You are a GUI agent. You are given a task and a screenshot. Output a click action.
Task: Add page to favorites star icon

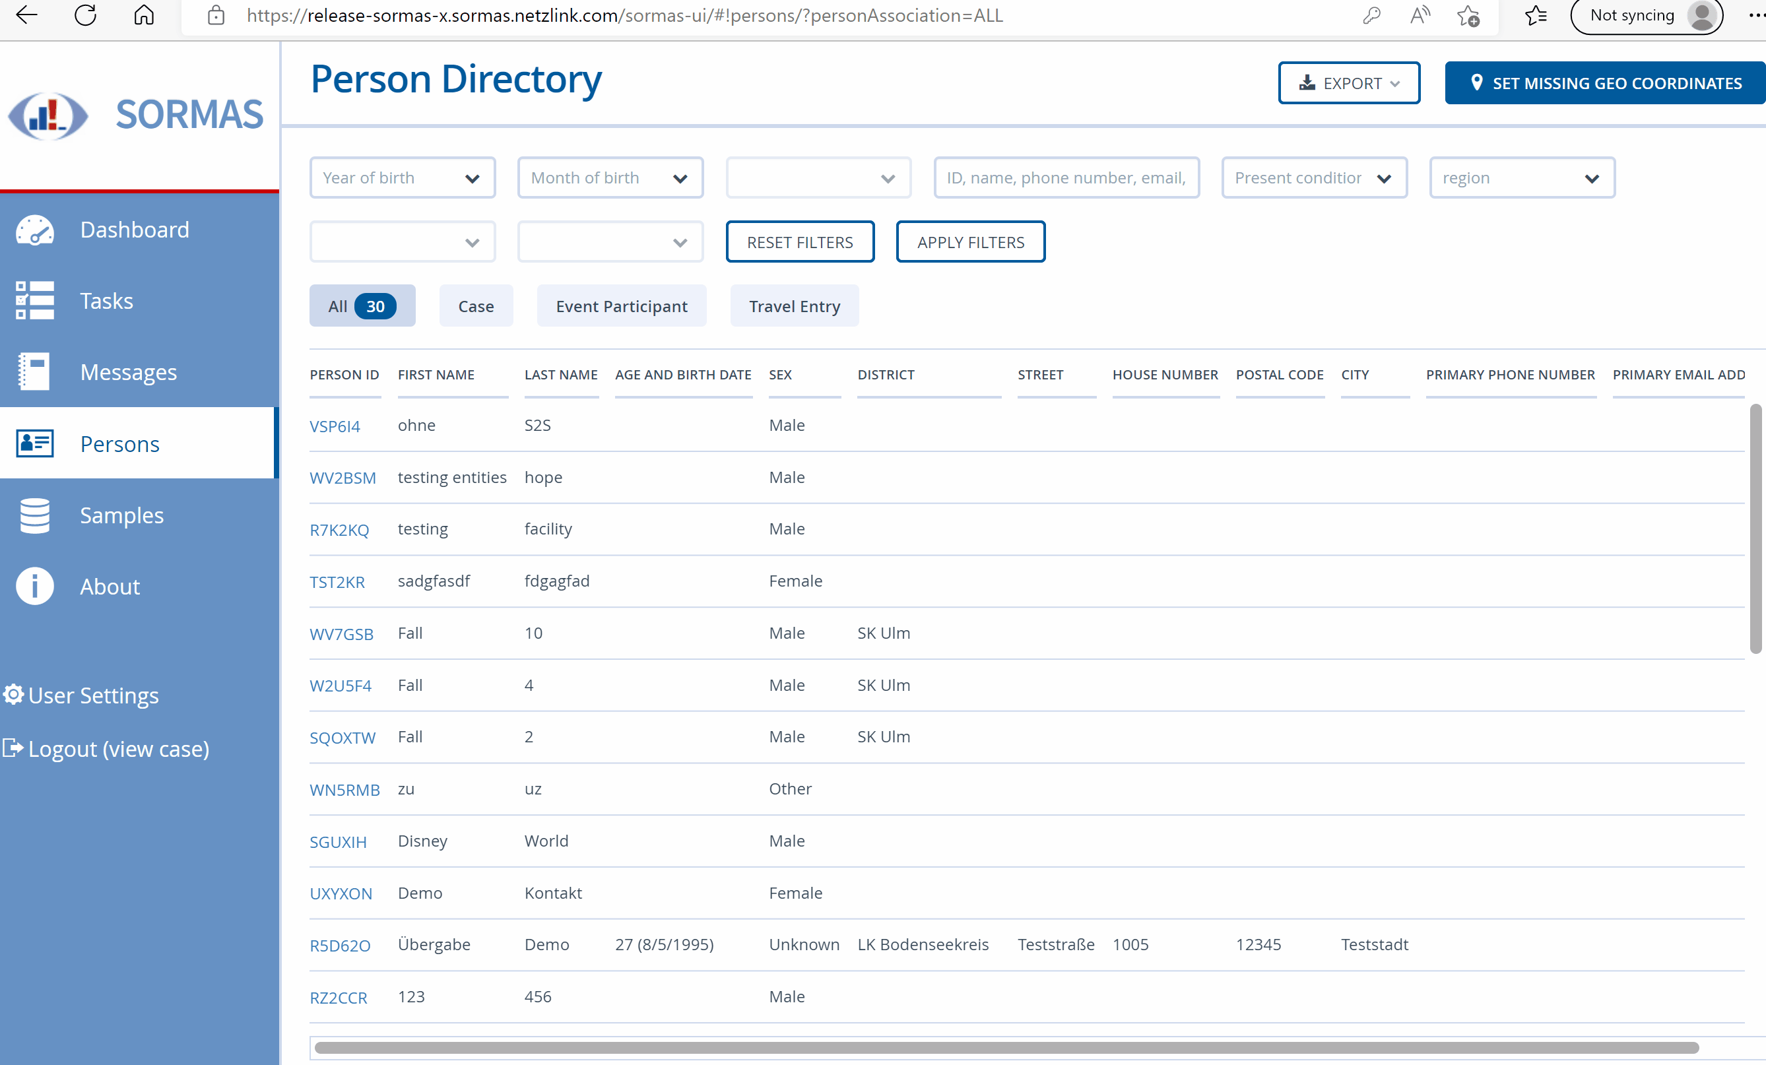(x=1467, y=15)
